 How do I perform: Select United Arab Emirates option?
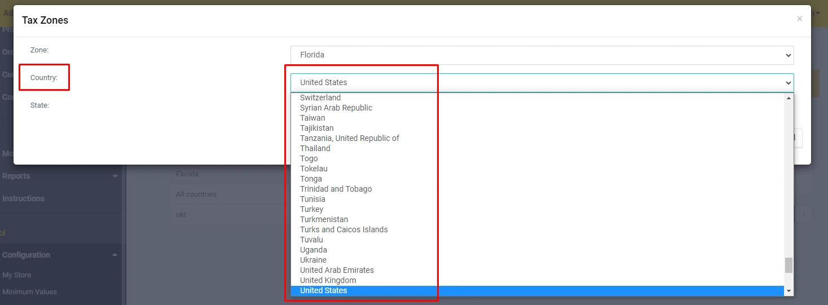(x=337, y=270)
